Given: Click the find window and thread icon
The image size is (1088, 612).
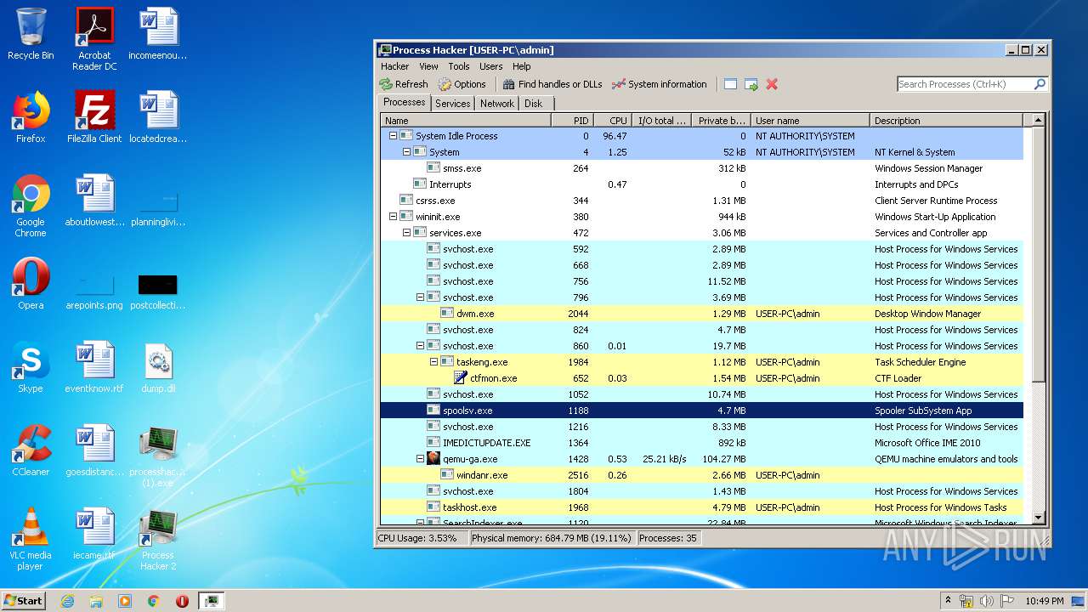Looking at the screenshot, I should pos(751,84).
